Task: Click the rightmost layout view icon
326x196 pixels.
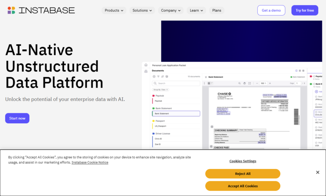Action: coord(303,71)
